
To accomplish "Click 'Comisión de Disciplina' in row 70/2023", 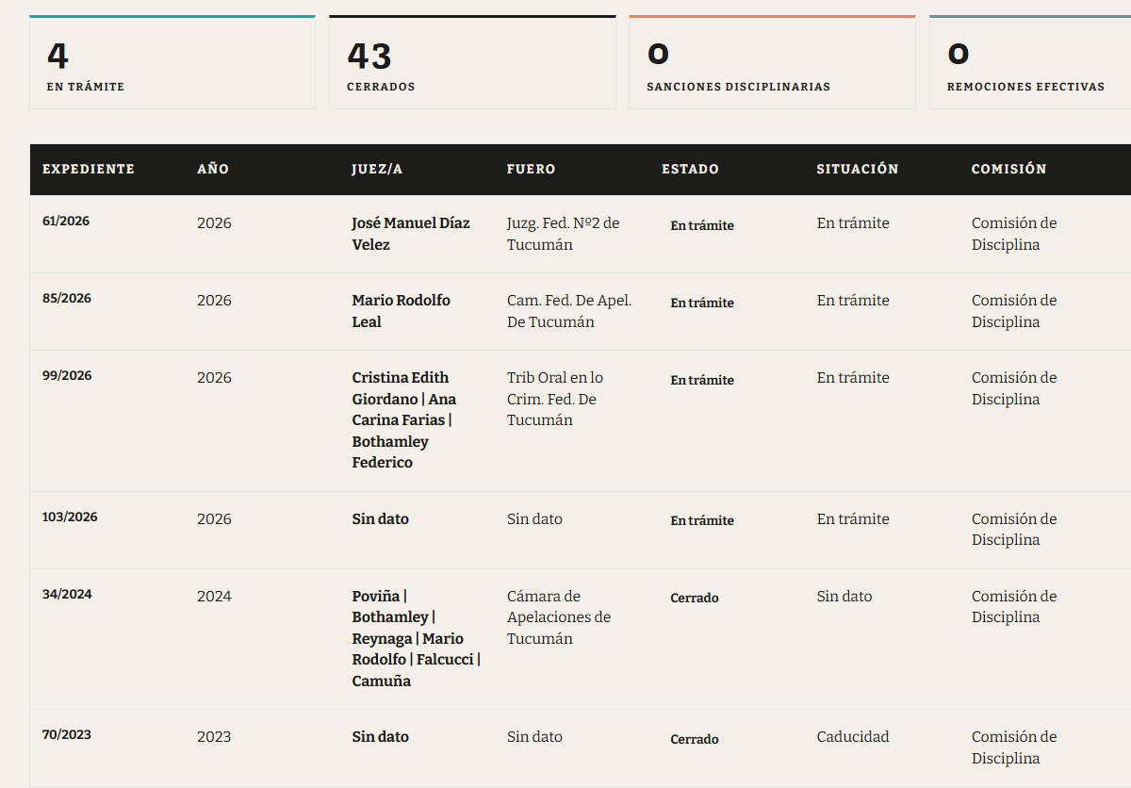I will coord(1014,747).
